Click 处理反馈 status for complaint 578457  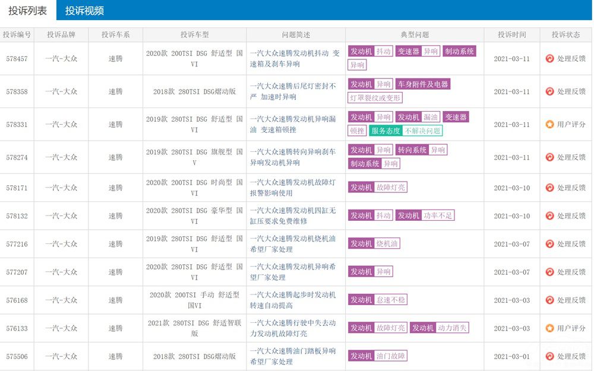[571, 59]
